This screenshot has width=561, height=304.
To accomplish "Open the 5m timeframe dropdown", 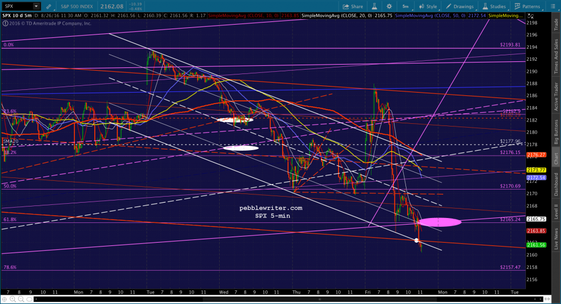I will (405, 7).
